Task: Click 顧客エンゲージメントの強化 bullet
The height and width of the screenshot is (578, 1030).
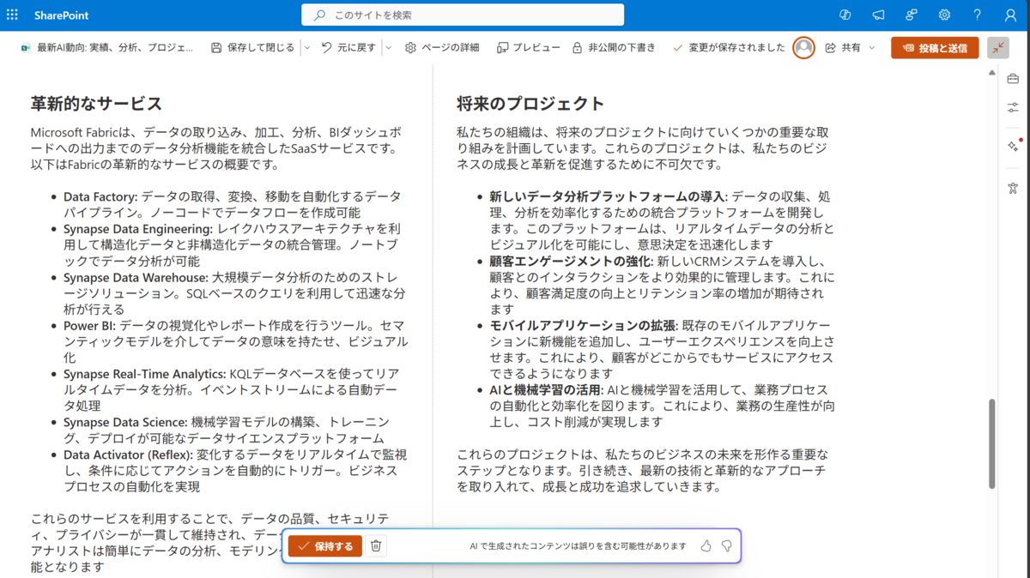Action: 571,261
